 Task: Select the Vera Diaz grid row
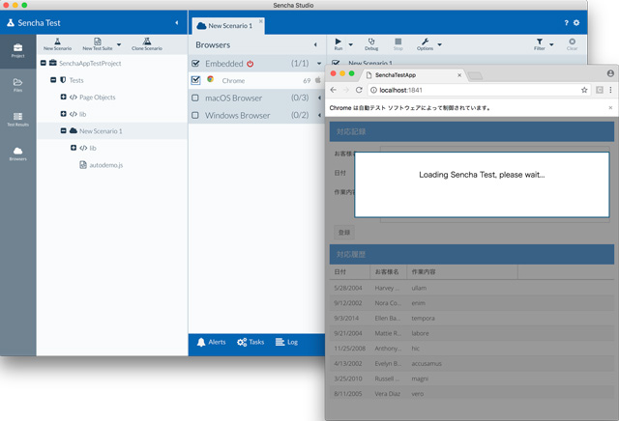tap(472, 393)
